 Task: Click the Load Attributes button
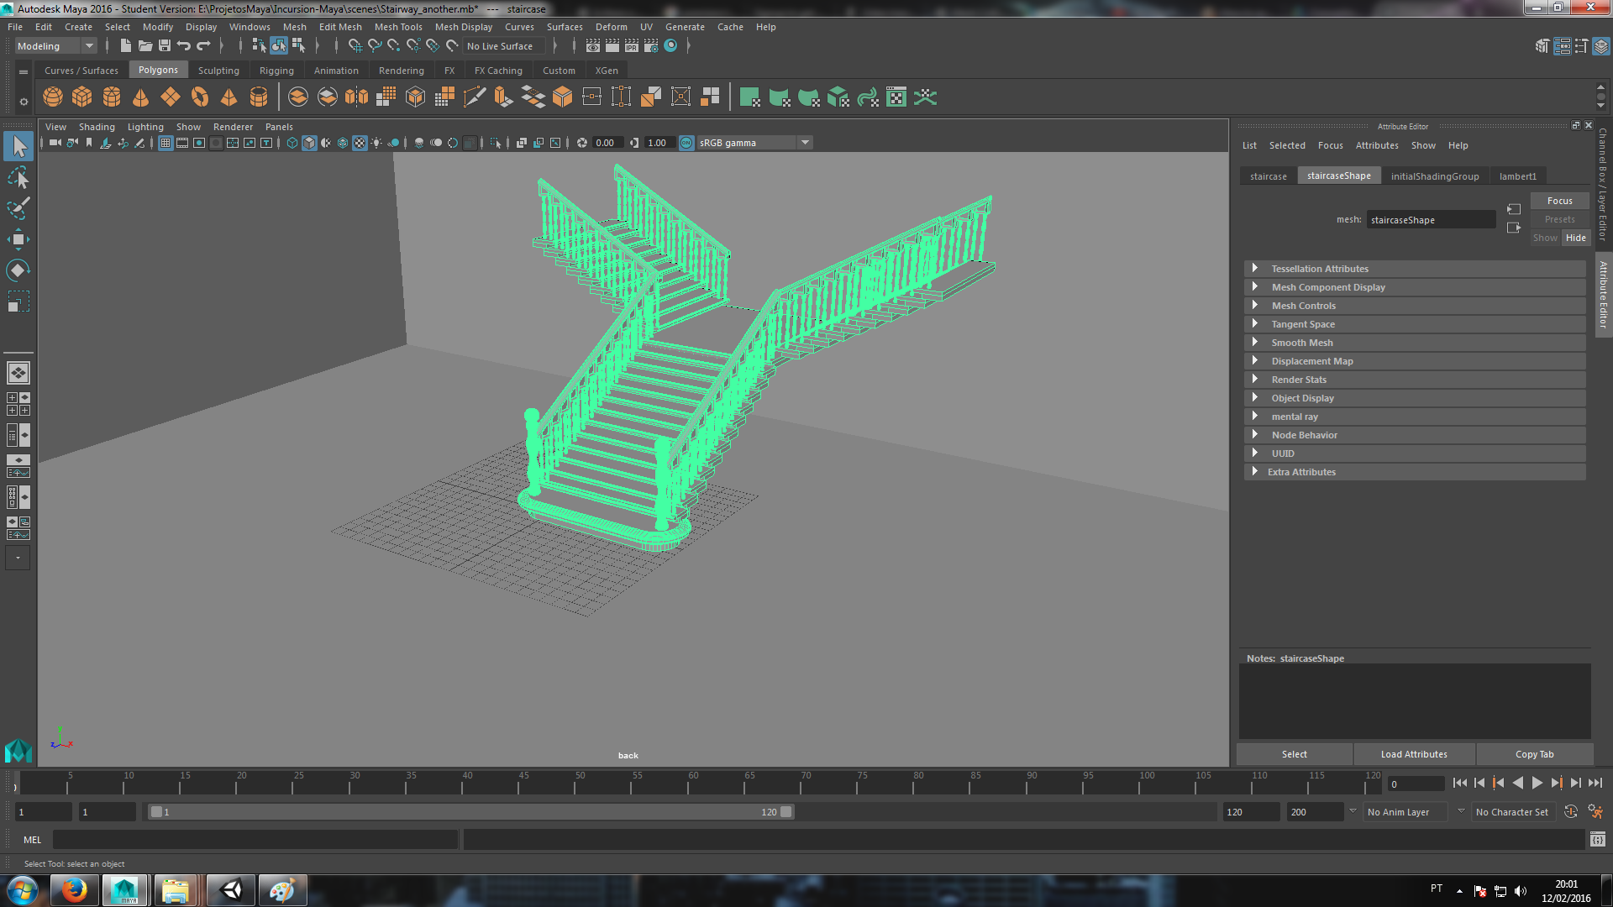[x=1415, y=754]
